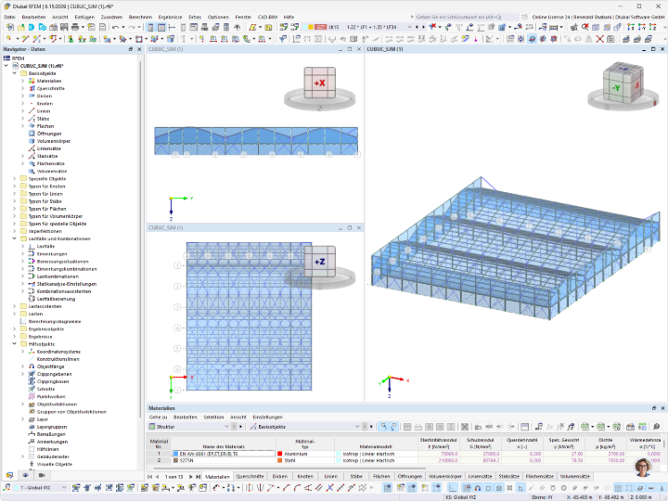Click the view in X axis direction icon
The width and height of the screenshot is (668, 501).
point(631,27)
